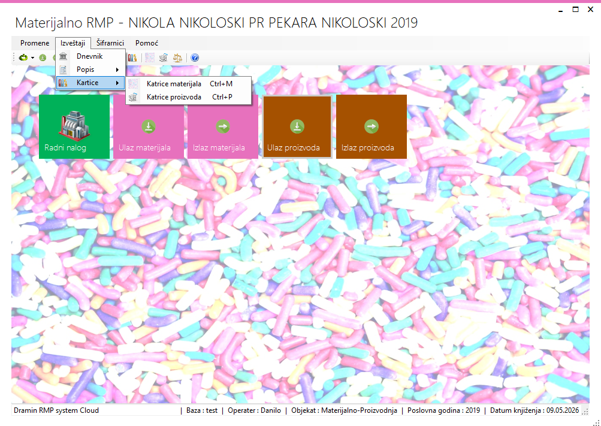Open the Ulaz proizvoda tile

coord(297,127)
